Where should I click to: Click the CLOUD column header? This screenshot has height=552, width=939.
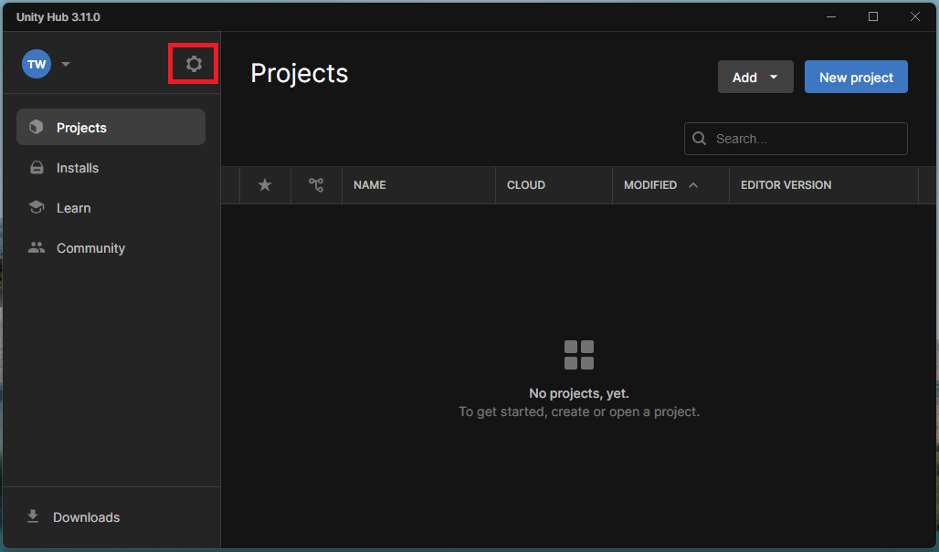pos(554,185)
